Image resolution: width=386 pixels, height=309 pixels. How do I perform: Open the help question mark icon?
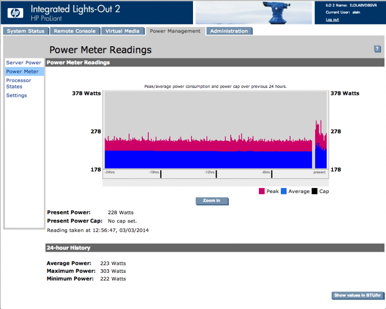coord(377,49)
